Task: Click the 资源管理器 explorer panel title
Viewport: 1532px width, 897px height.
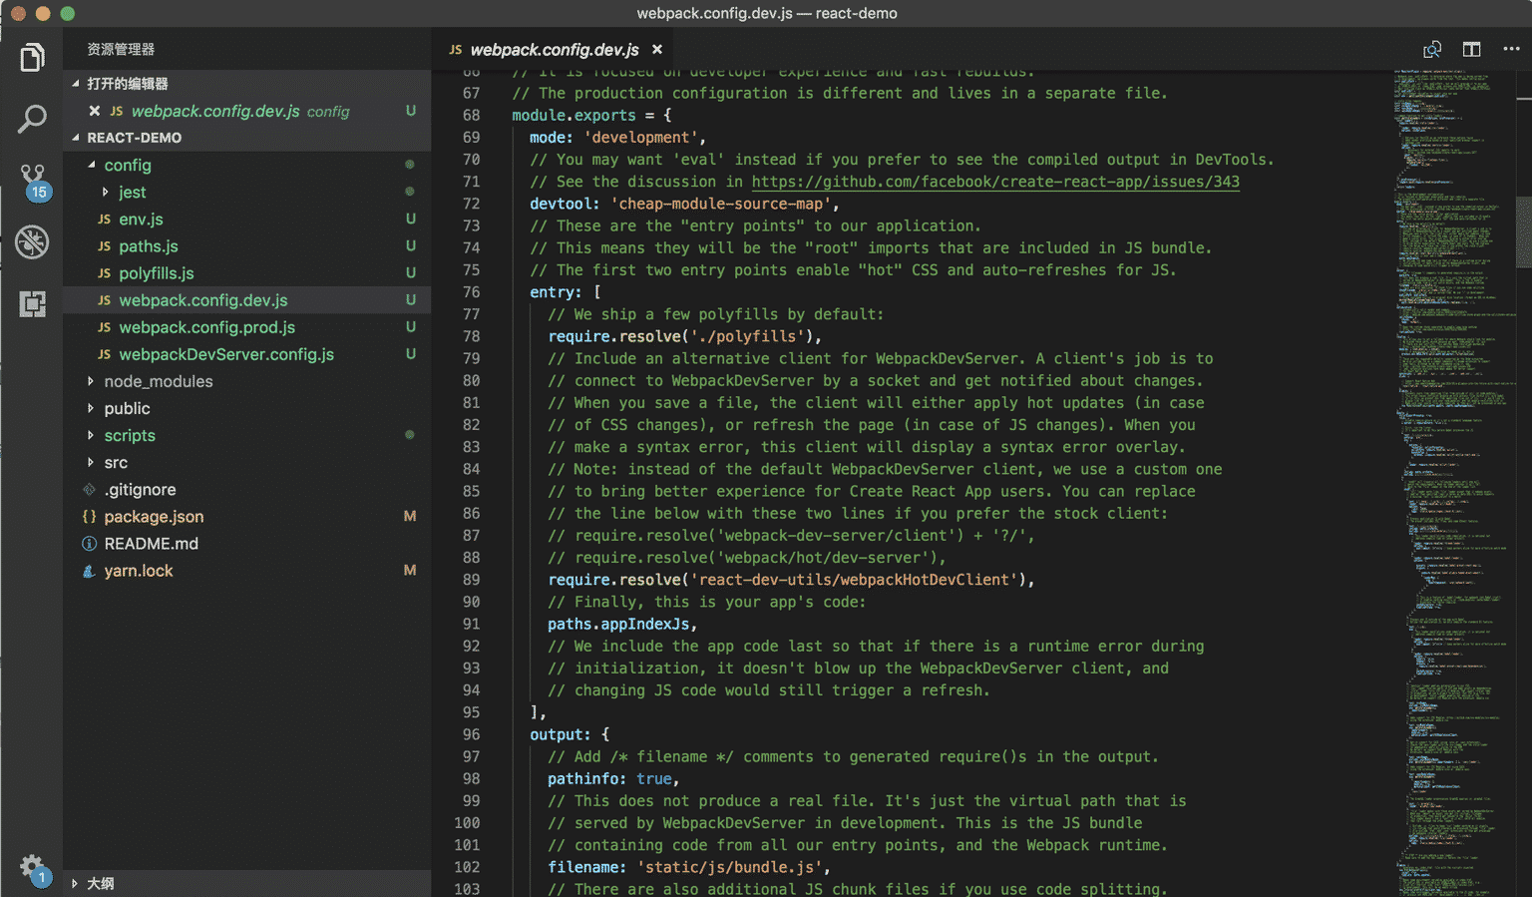Action: [x=121, y=49]
